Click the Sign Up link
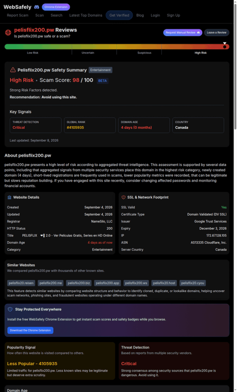 tap(173, 15)
